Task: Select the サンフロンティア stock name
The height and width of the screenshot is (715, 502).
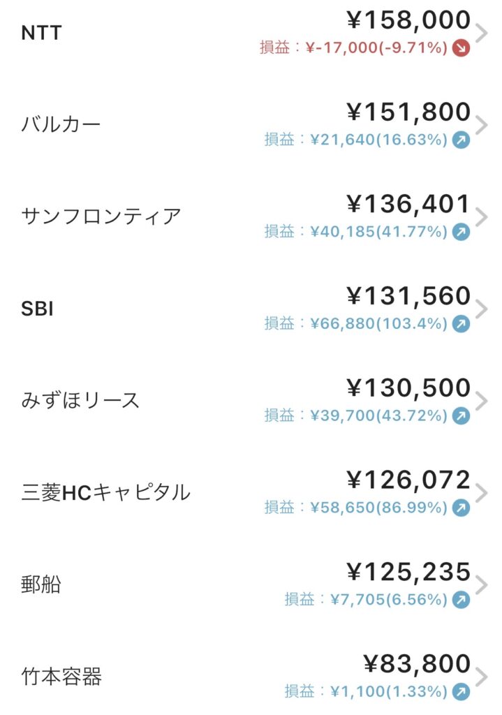Action: [101, 216]
